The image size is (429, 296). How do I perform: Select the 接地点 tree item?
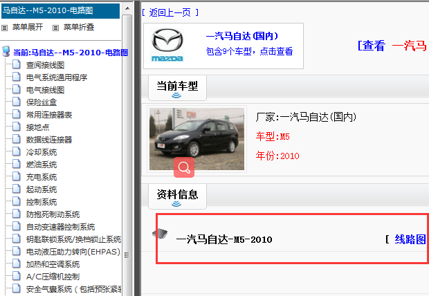pos(37,127)
